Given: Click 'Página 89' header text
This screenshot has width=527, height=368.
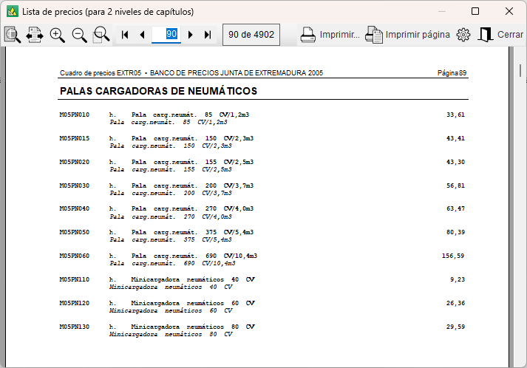Looking at the screenshot, I should click(x=452, y=73).
